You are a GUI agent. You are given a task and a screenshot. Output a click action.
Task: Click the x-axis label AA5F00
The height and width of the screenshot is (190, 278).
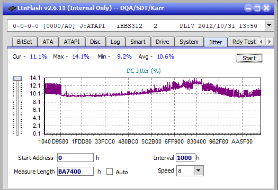pyautogui.click(x=242, y=141)
